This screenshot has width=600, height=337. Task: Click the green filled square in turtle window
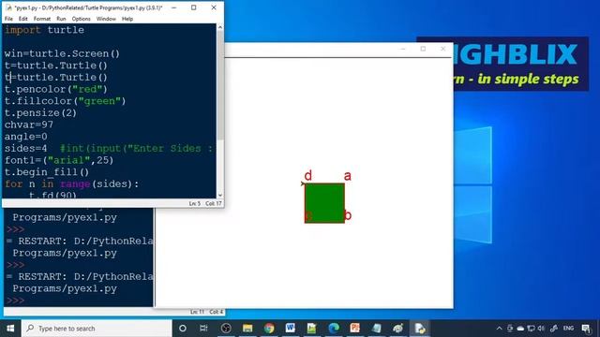(x=324, y=203)
